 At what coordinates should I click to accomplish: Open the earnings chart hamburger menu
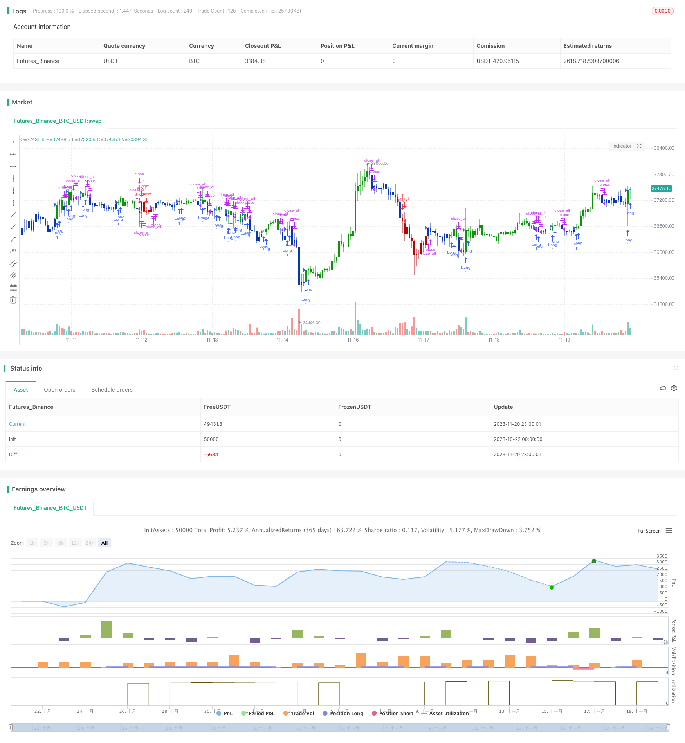tap(669, 531)
